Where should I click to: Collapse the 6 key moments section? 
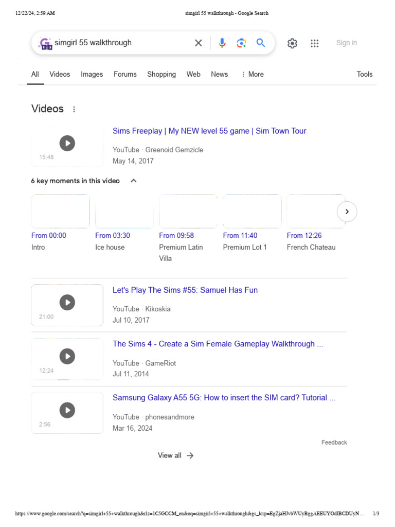[134, 181]
